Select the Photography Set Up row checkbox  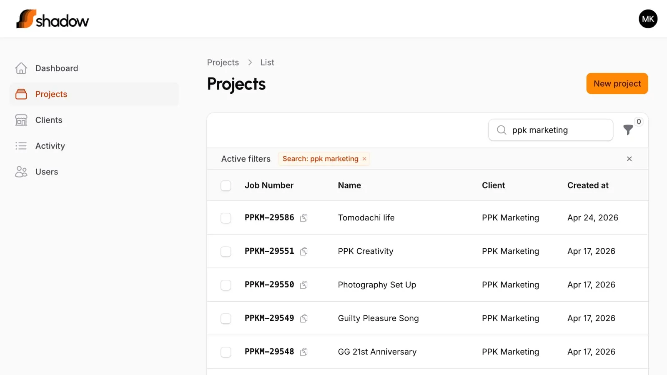click(x=226, y=285)
